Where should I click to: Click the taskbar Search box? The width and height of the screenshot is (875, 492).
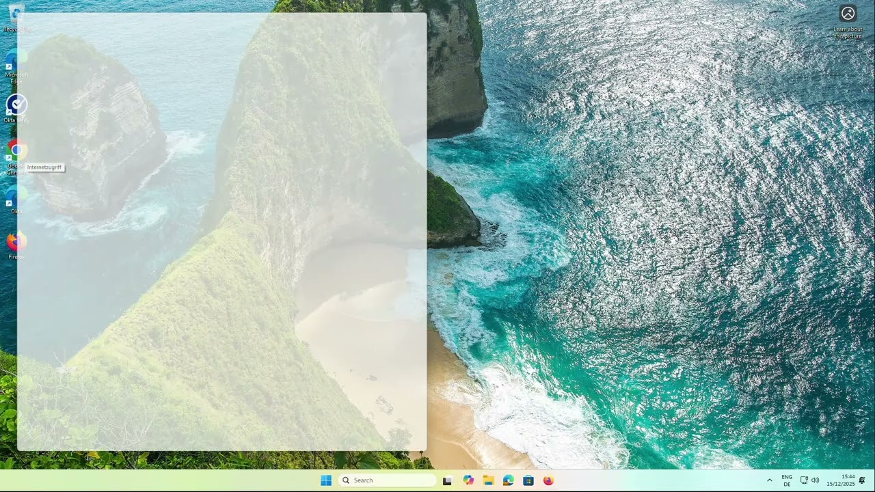point(388,480)
